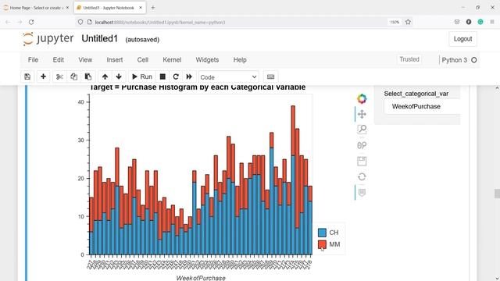Open the File menu
The height and width of the screenshot is (281, 500).
[x=33, y=60]
